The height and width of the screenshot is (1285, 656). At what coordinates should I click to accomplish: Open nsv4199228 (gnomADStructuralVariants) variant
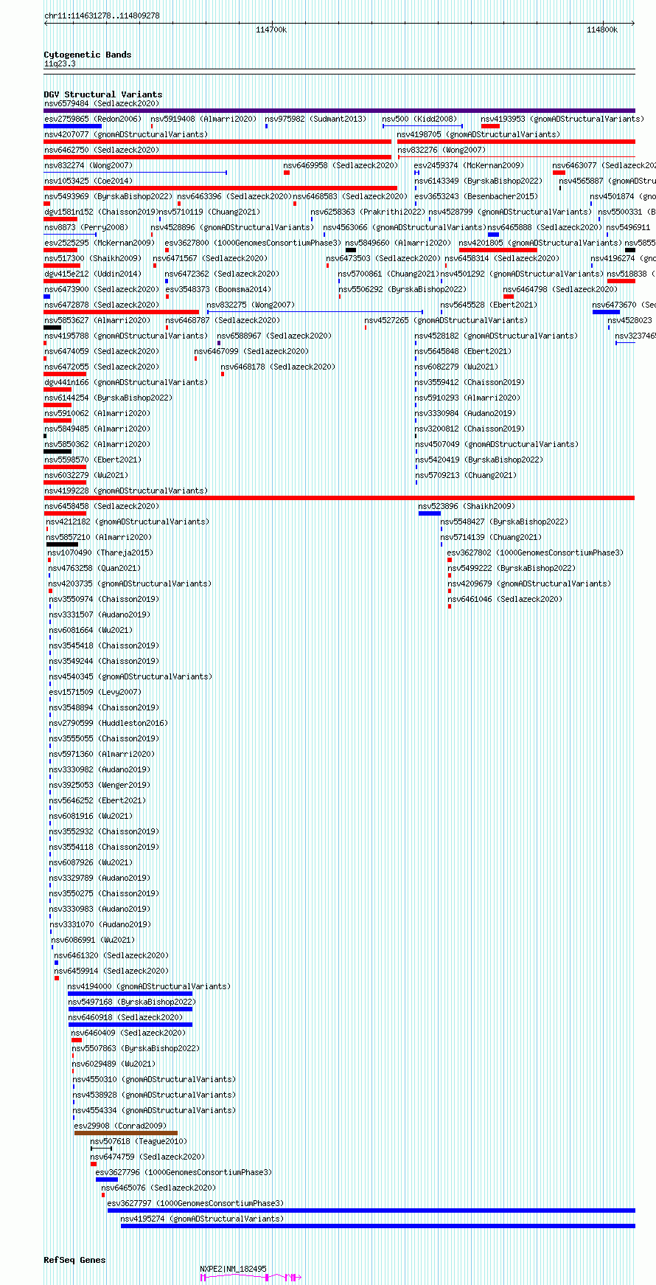[x=126, y=491]
